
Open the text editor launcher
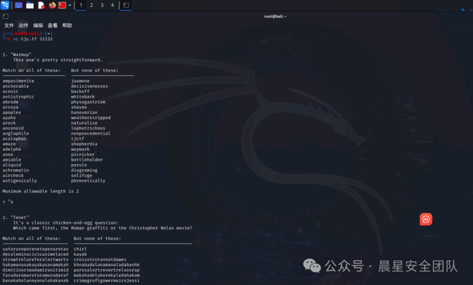pos(41,5)
